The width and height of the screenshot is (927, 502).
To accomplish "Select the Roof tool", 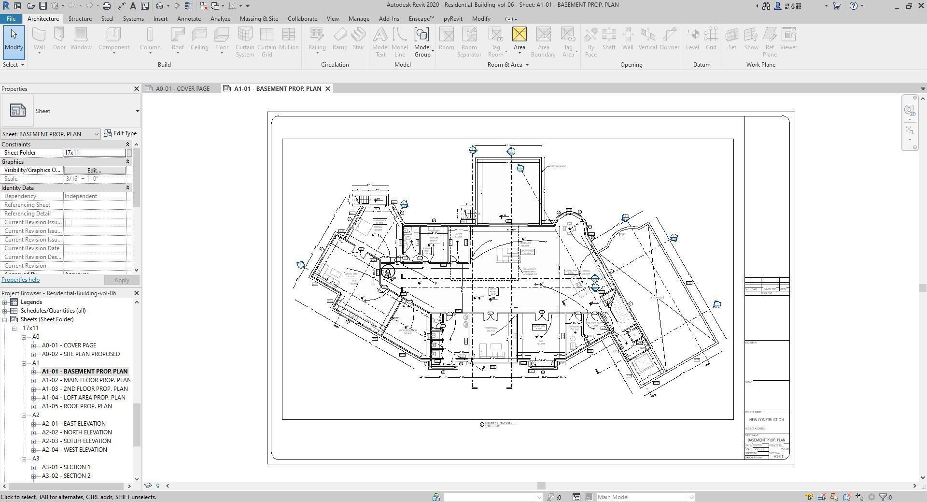I will [178, 40].
